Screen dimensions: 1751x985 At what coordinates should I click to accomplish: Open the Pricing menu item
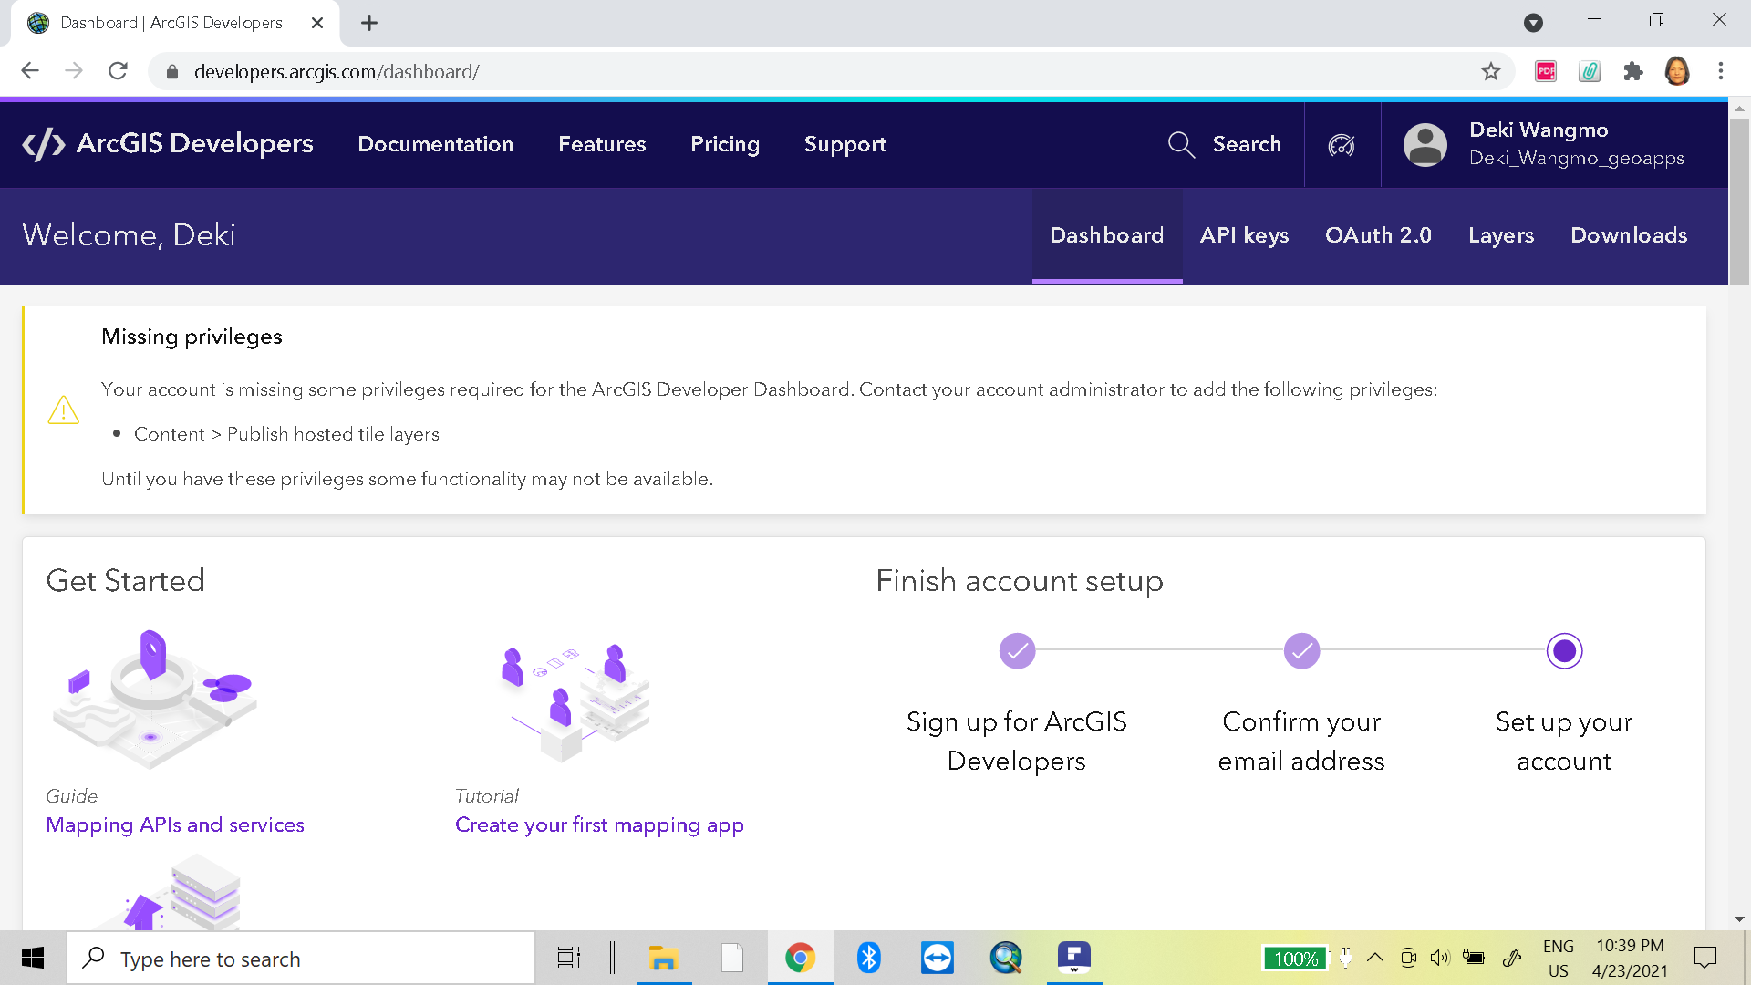click(725, 144)
